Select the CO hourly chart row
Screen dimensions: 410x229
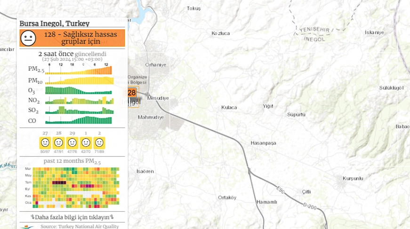79,120
